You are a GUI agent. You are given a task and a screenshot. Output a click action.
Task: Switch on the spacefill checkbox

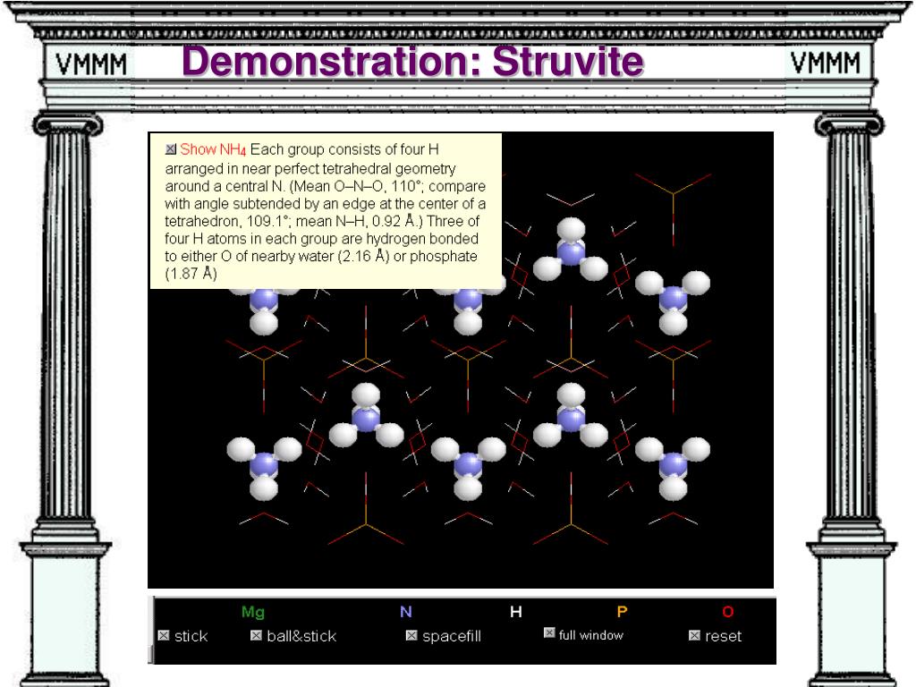click(411, 636)
